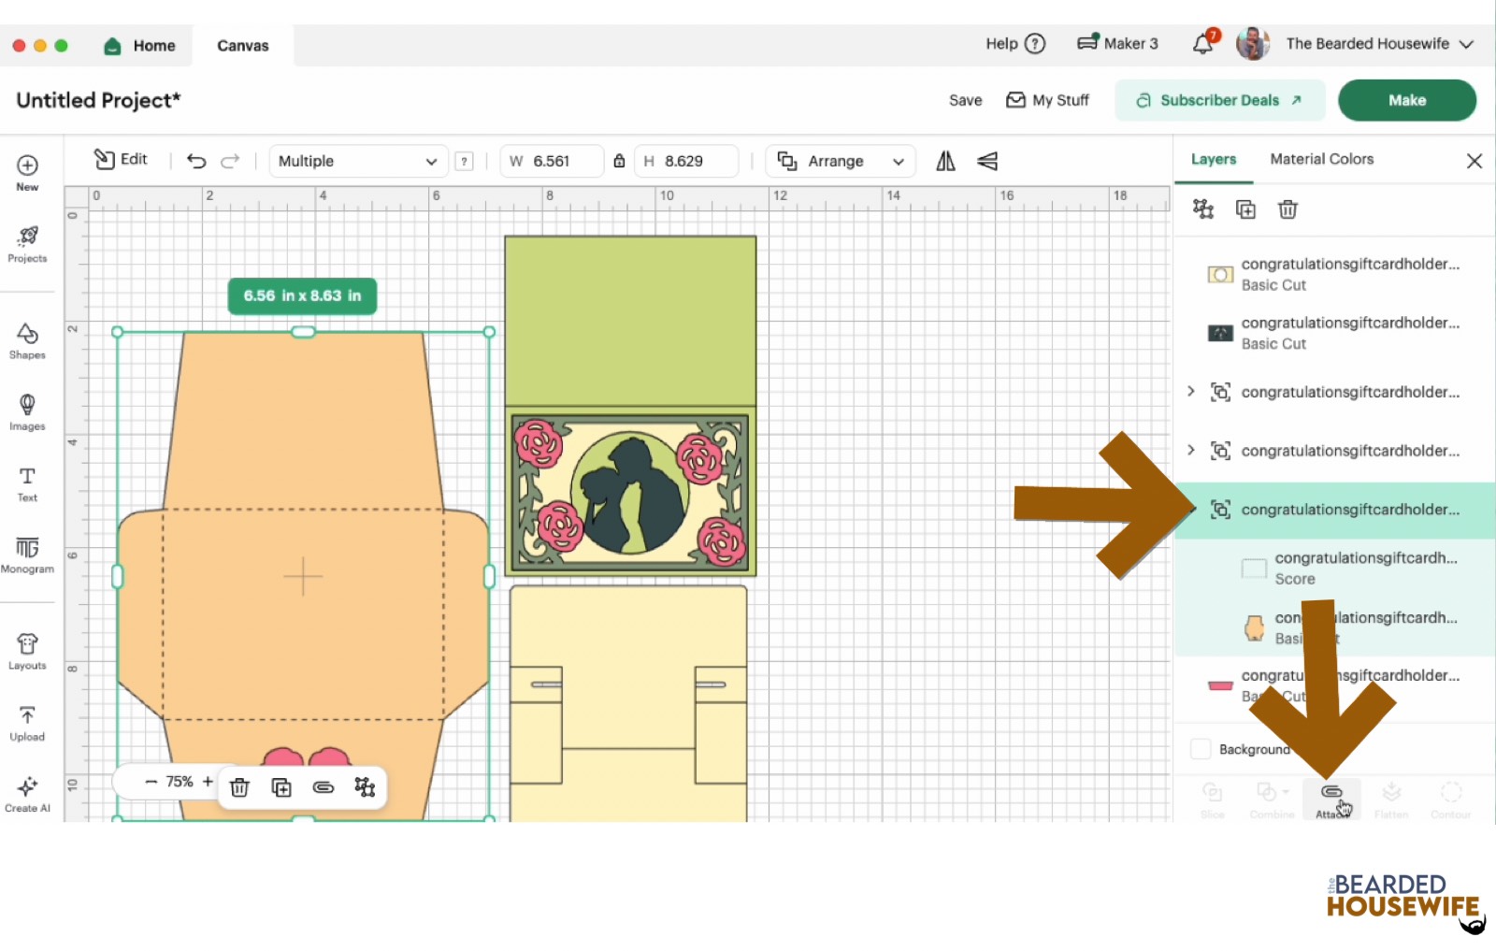
Task: Click the duplicate layer icon in Layers panel
Action: pyautogui.click(x=1245, y=209)
